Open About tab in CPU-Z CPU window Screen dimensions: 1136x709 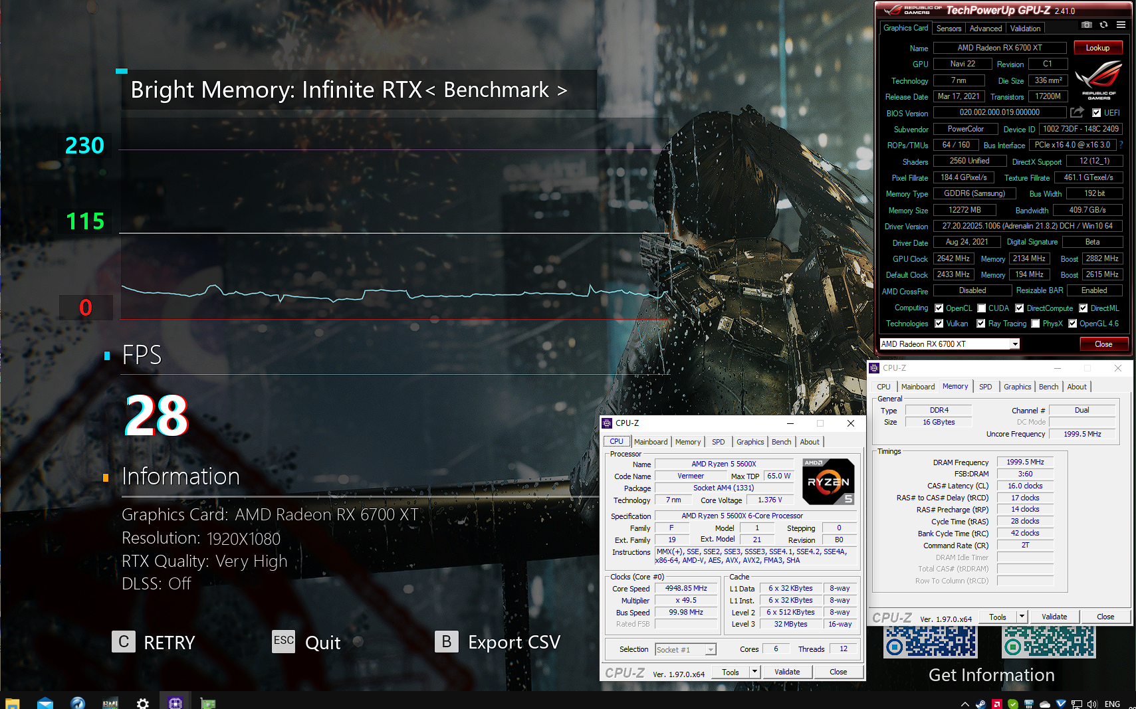pos(809,442)
